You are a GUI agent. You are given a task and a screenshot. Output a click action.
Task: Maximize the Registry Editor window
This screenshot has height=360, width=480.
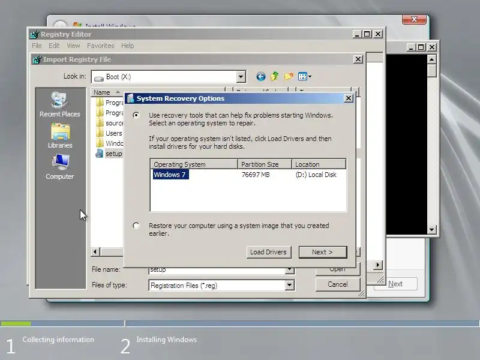(367, 34)
